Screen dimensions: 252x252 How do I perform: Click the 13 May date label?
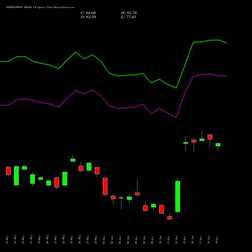pos(7,240)
